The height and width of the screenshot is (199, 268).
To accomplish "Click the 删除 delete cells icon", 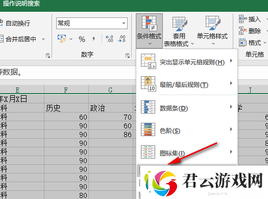I will pyautogui.click(x=242, y=31).
